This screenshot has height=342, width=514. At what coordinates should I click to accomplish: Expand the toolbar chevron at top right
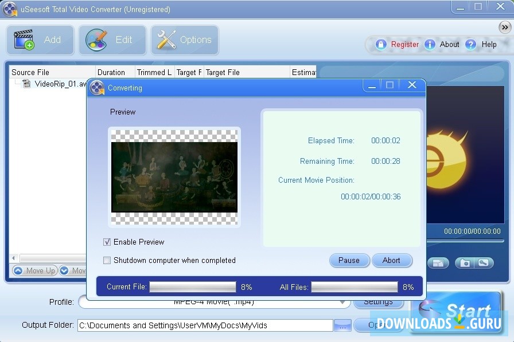(505, 26)
